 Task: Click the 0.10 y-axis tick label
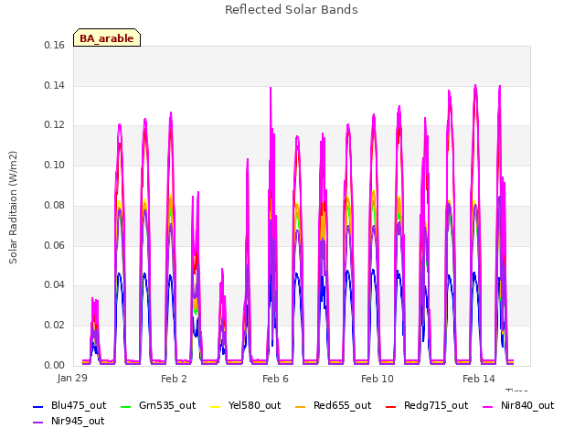(54, 165)
